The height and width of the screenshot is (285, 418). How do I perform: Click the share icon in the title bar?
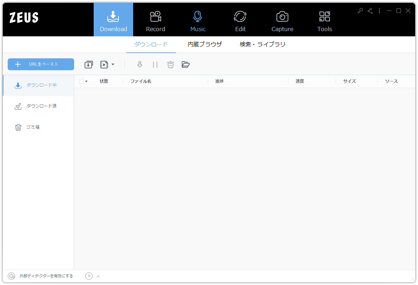[x=370, y=11]
